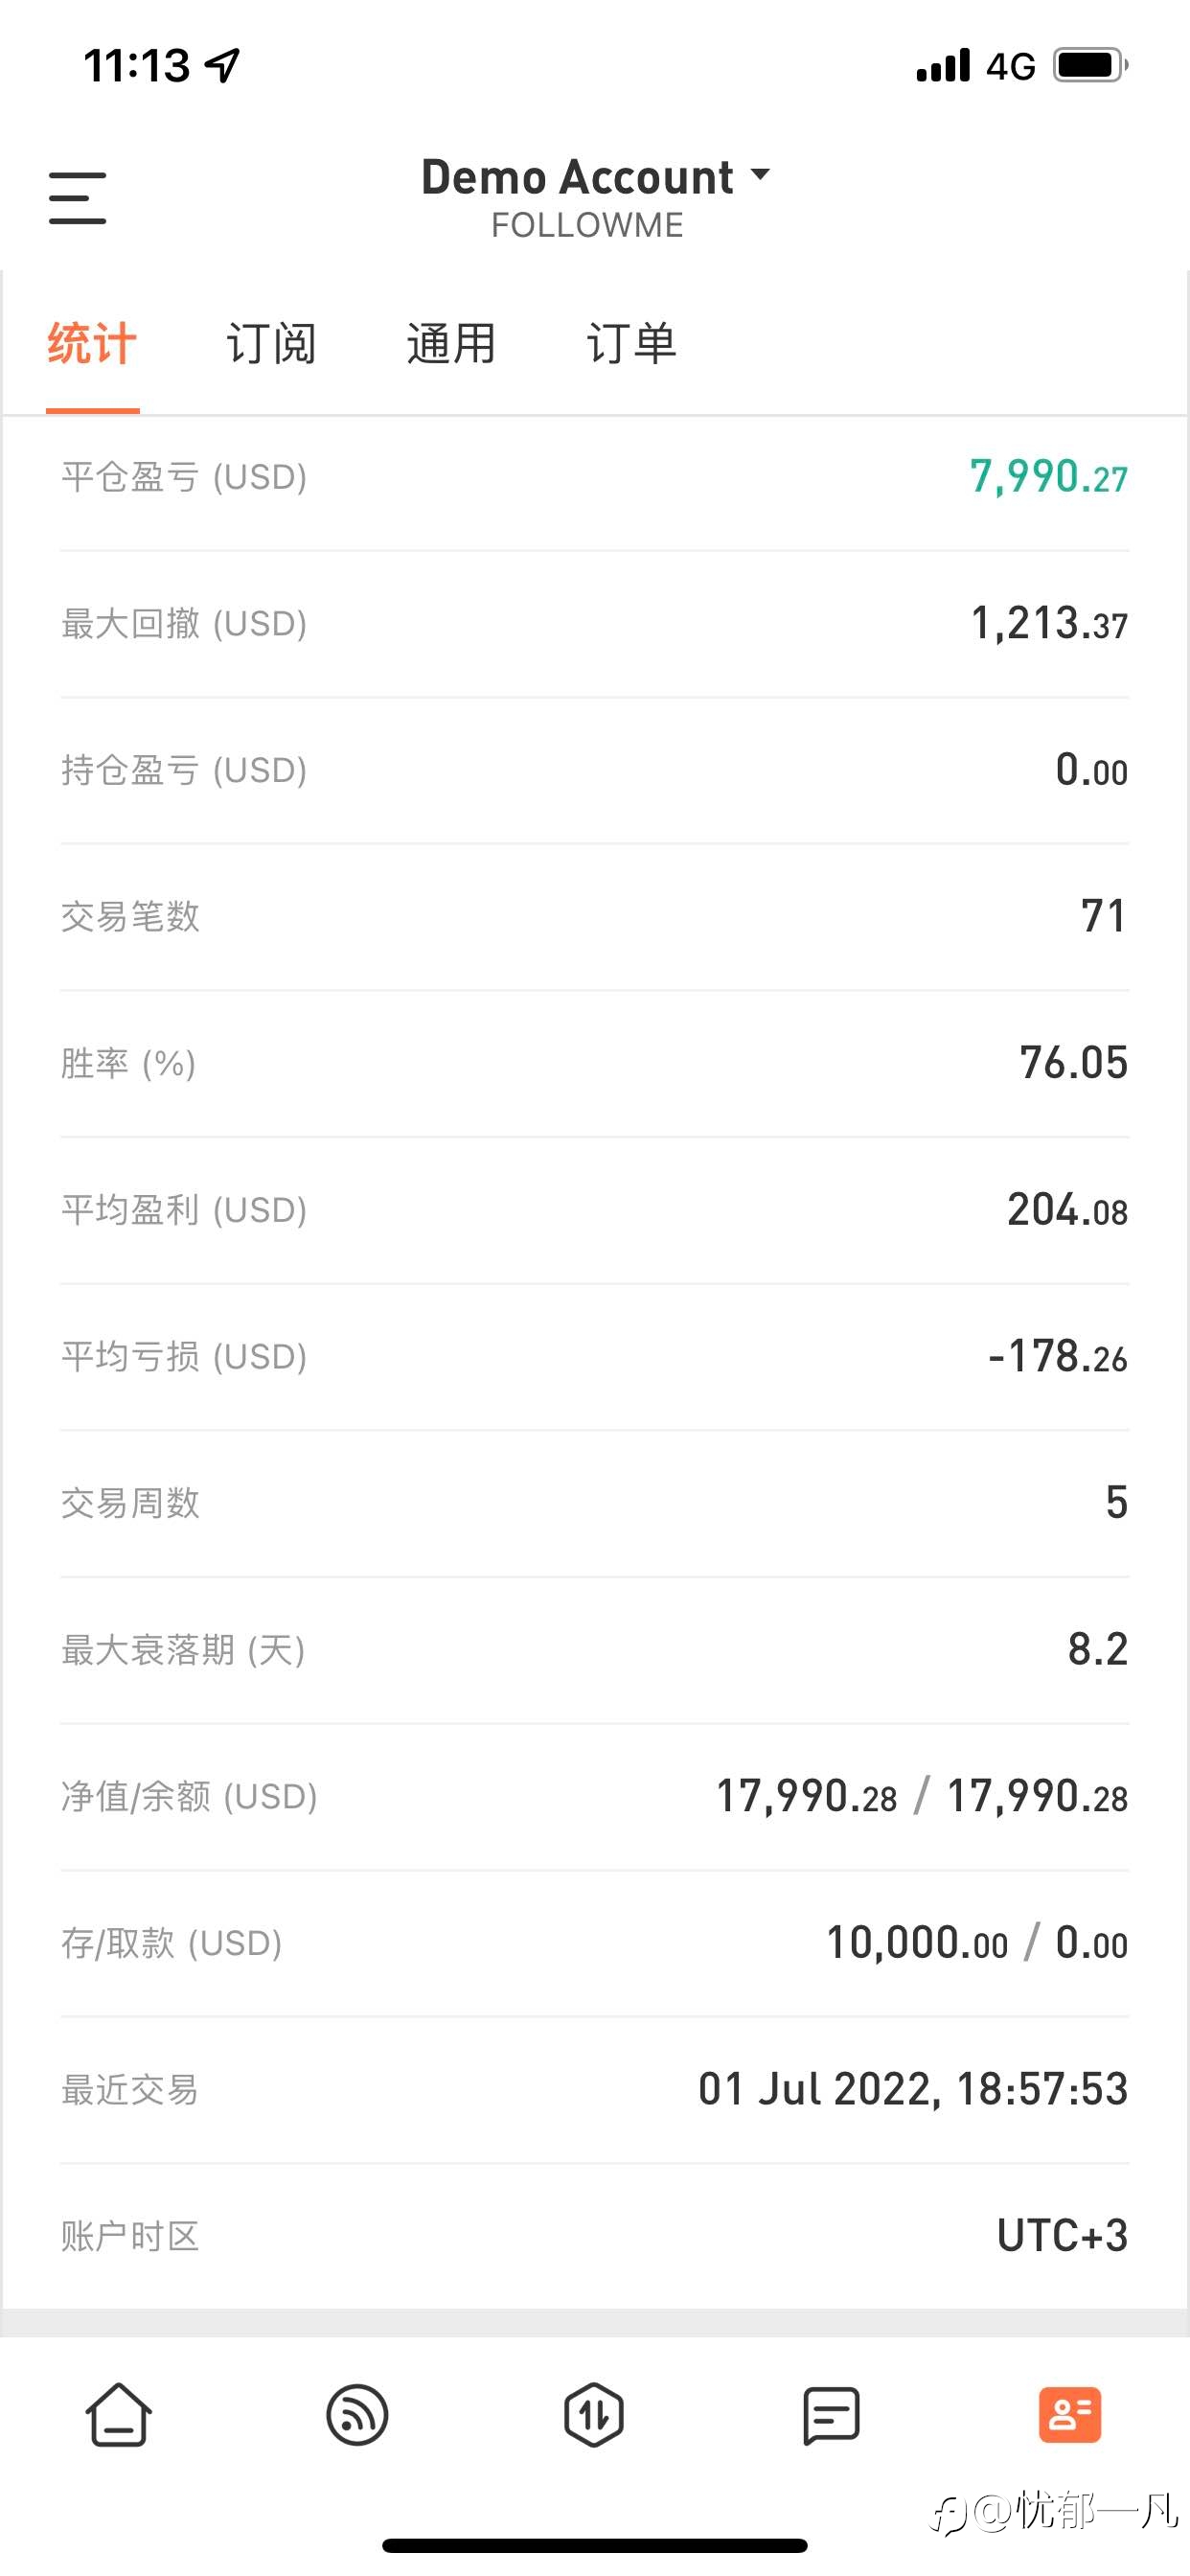Tap the 净值/余额 (USD) row
Viewport: 1190px width, 2576px height.
595,1797
